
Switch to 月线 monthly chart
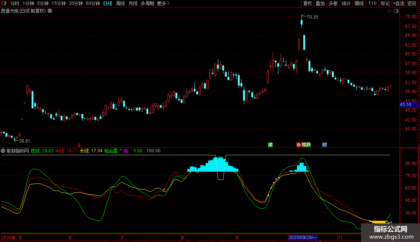[133, 3]
